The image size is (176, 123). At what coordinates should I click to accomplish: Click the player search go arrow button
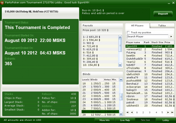(x=171, y=36)
